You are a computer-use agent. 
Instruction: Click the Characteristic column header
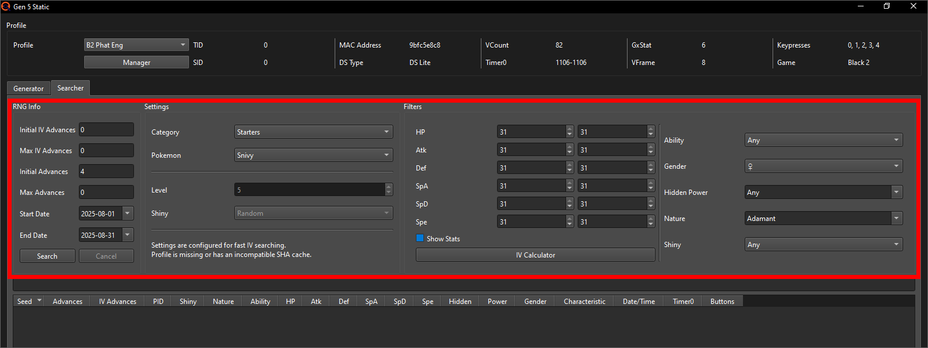click(584, 301)
